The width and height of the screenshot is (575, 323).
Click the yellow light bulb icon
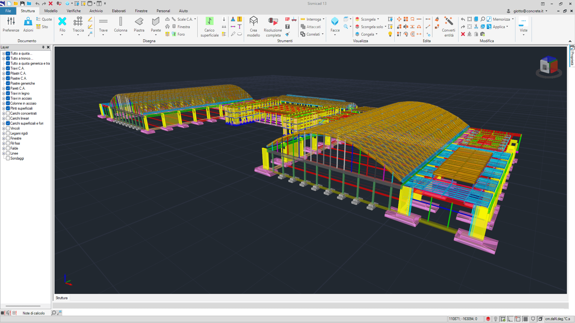point(390,34)
